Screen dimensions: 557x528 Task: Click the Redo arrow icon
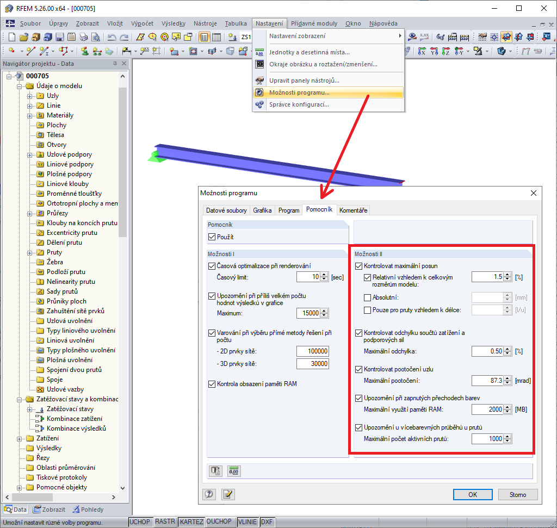(x=124, y=37)
